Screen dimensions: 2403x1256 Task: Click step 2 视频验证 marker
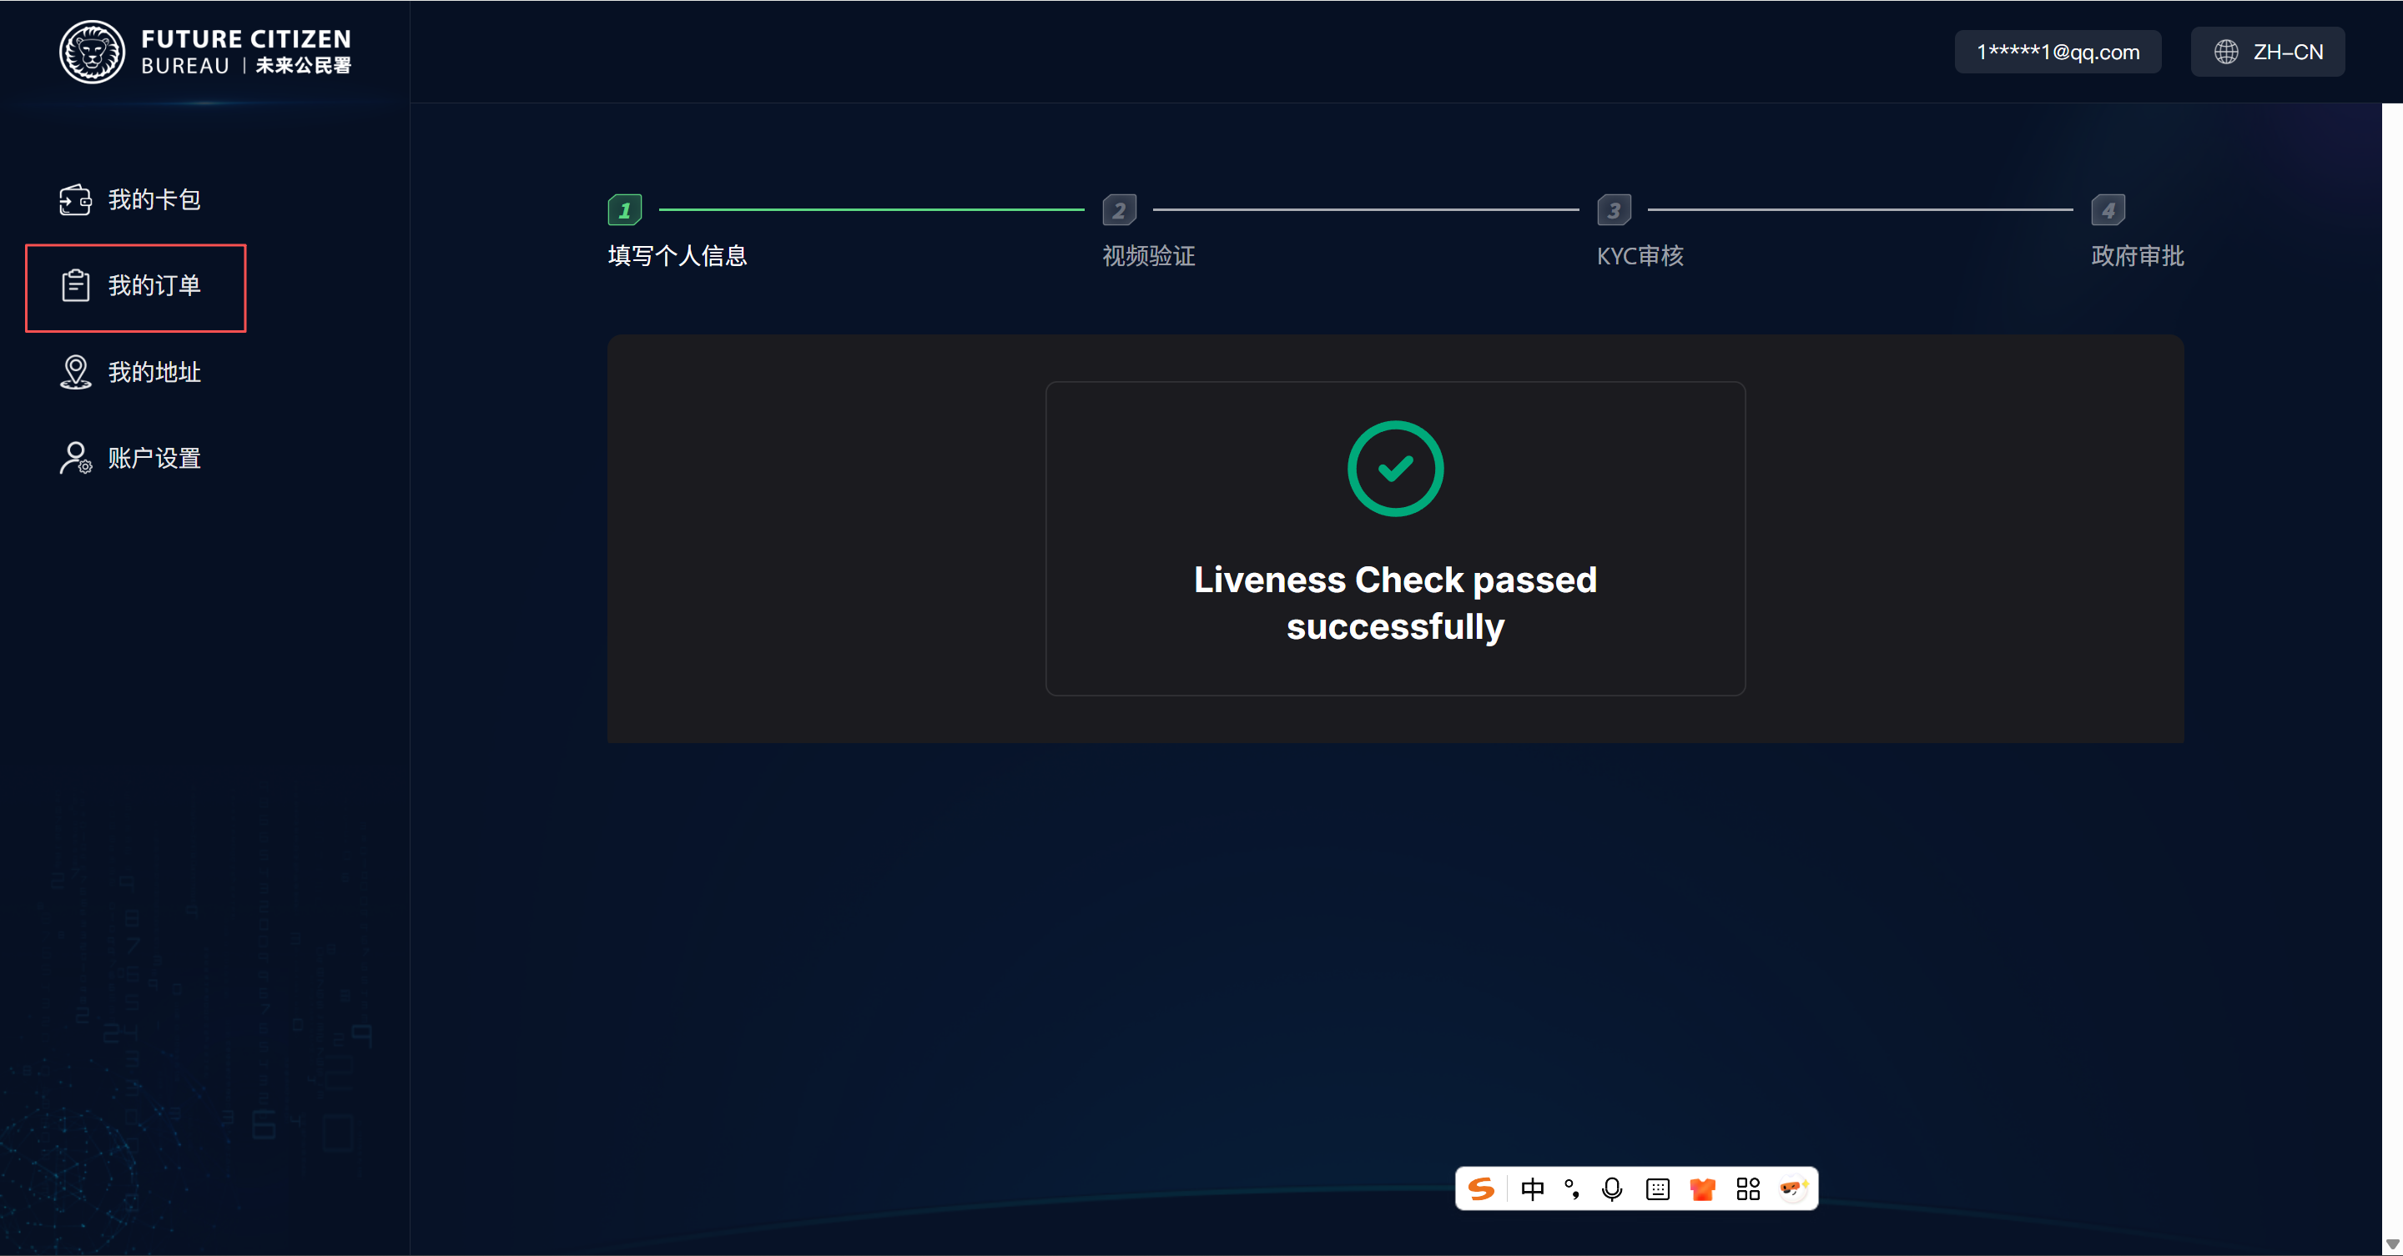(x=1118, y=210)
